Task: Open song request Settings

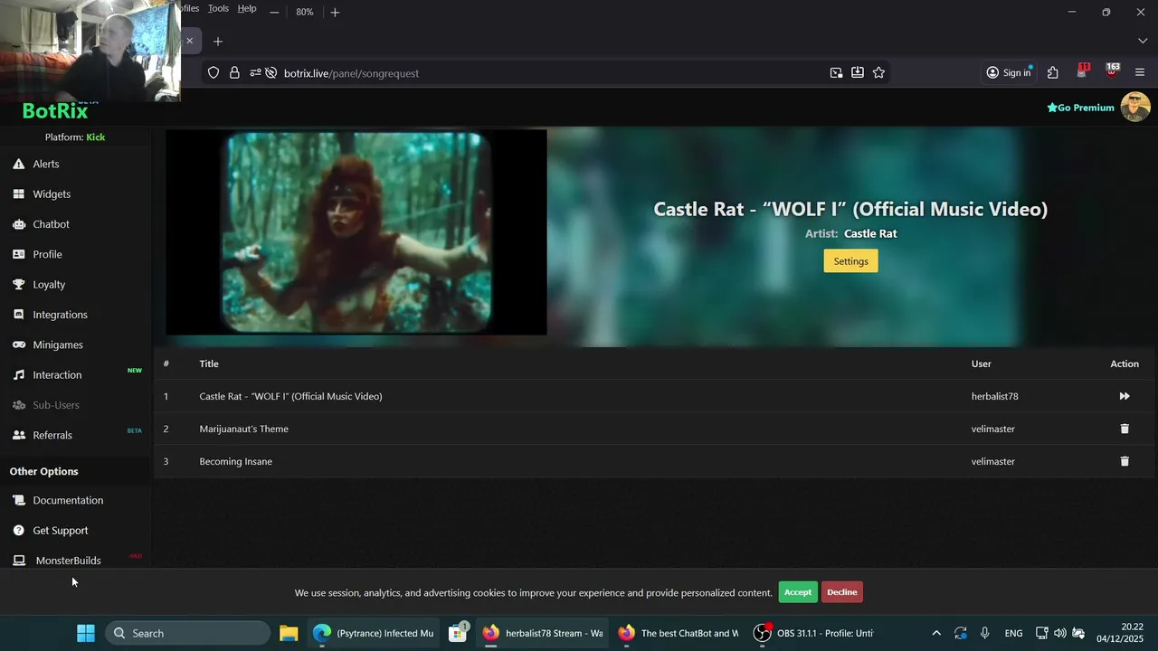Action: (x=850, y=261)
